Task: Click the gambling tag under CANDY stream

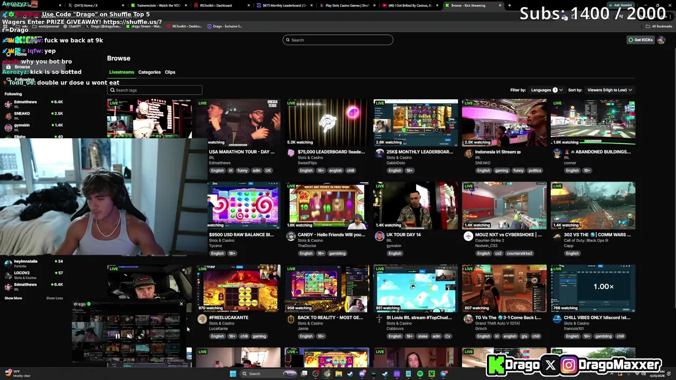Action: [x=337, y=253]
